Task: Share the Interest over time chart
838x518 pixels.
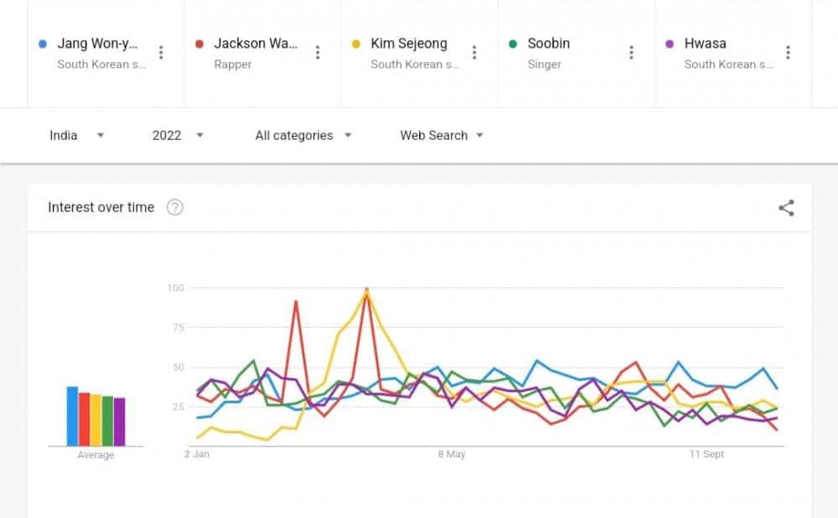Action: [786, 208]
